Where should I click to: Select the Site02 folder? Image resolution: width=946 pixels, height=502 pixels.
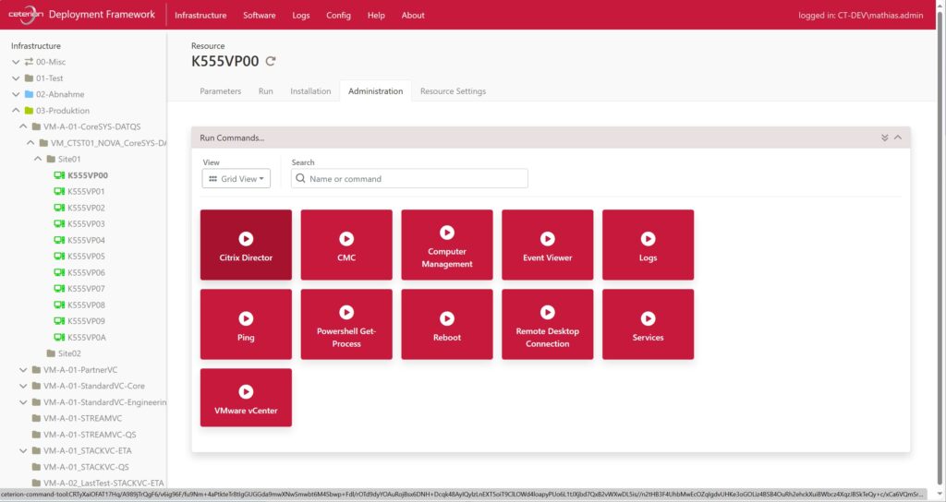coord(64,353)
